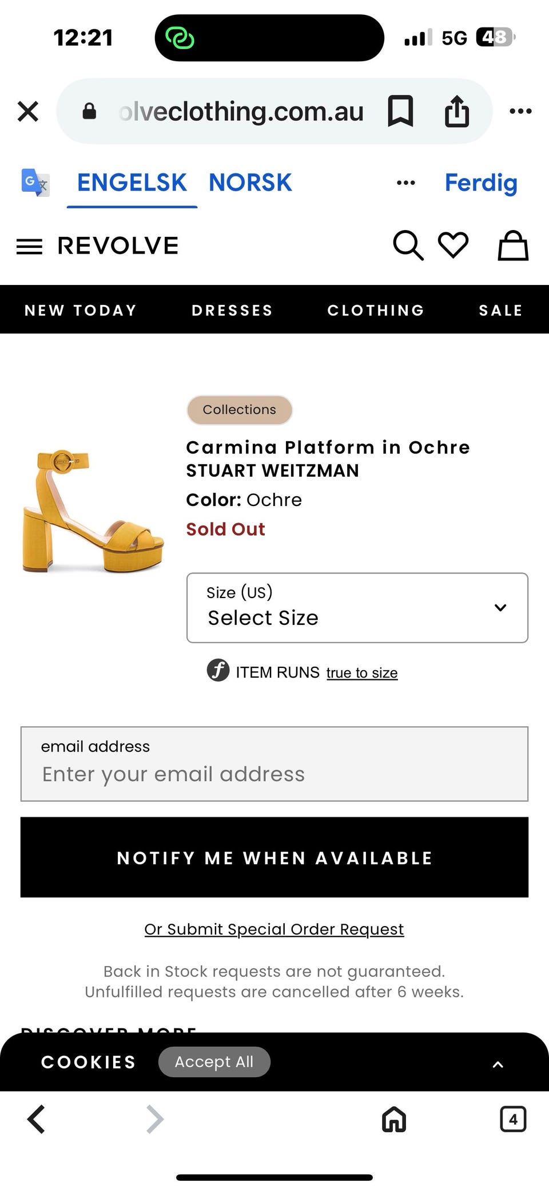Viewport: 549px width, 1191px height.
Task: Open the wishlist heart icon
Action: tap(453, 245)
